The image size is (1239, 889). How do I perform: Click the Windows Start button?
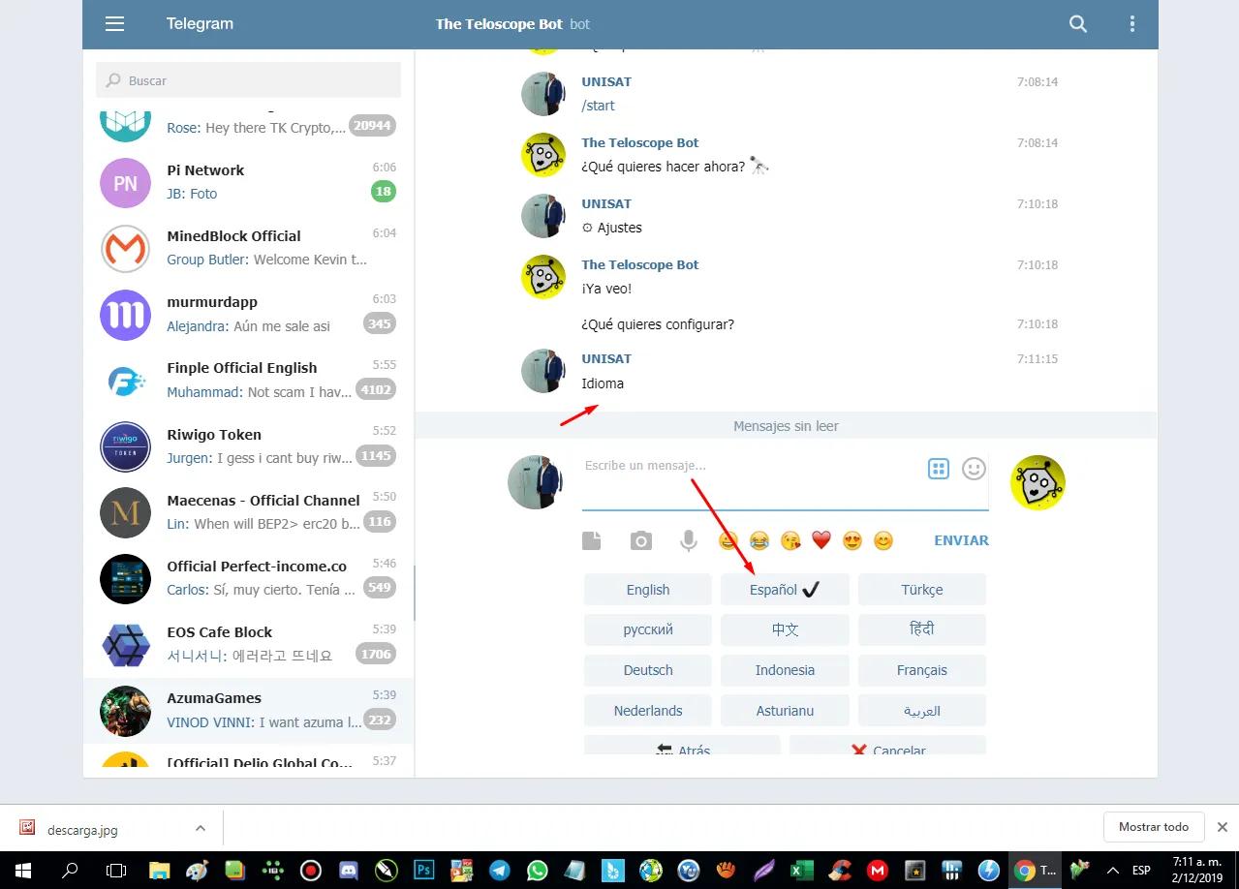point(22,870)
